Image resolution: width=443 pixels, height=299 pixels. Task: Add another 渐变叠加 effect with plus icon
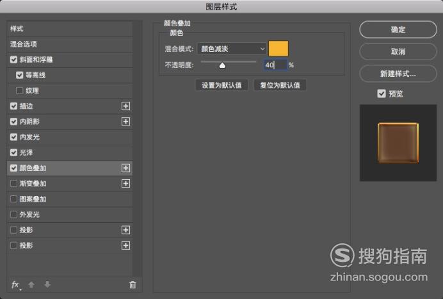(125, 184)
